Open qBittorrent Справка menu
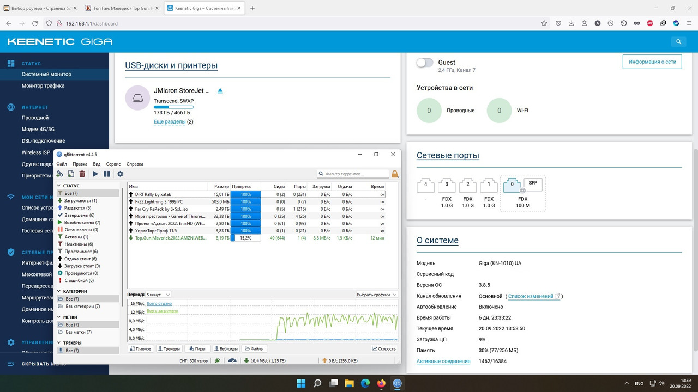This screenshot has height=392, width=698. (x=135, y=164)
